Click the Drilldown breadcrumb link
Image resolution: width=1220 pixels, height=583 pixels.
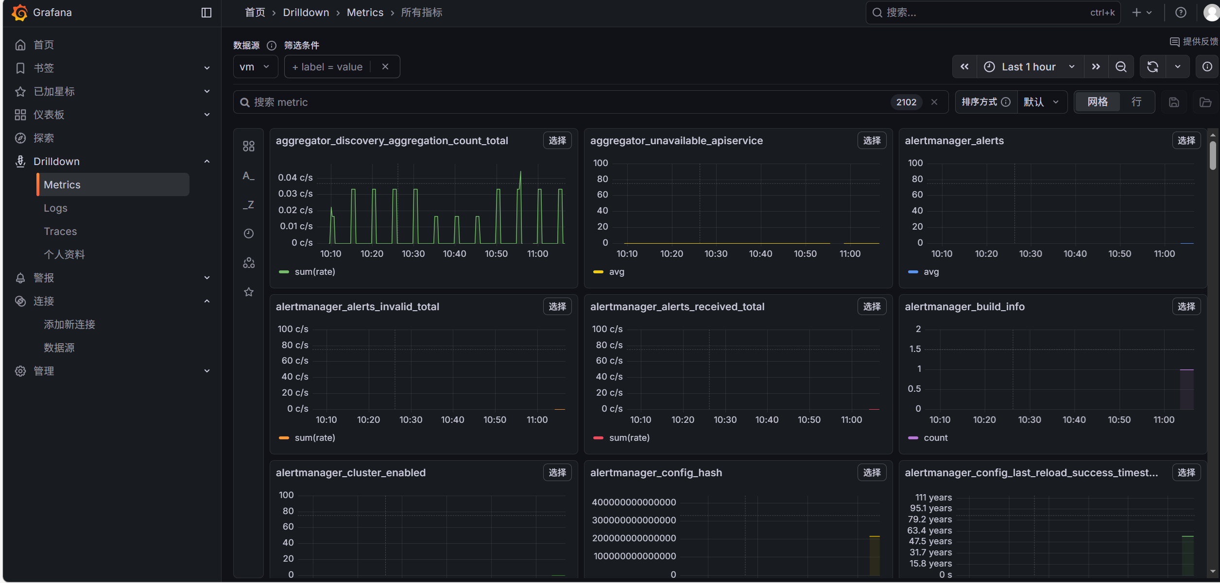click(x=306, y=13)
